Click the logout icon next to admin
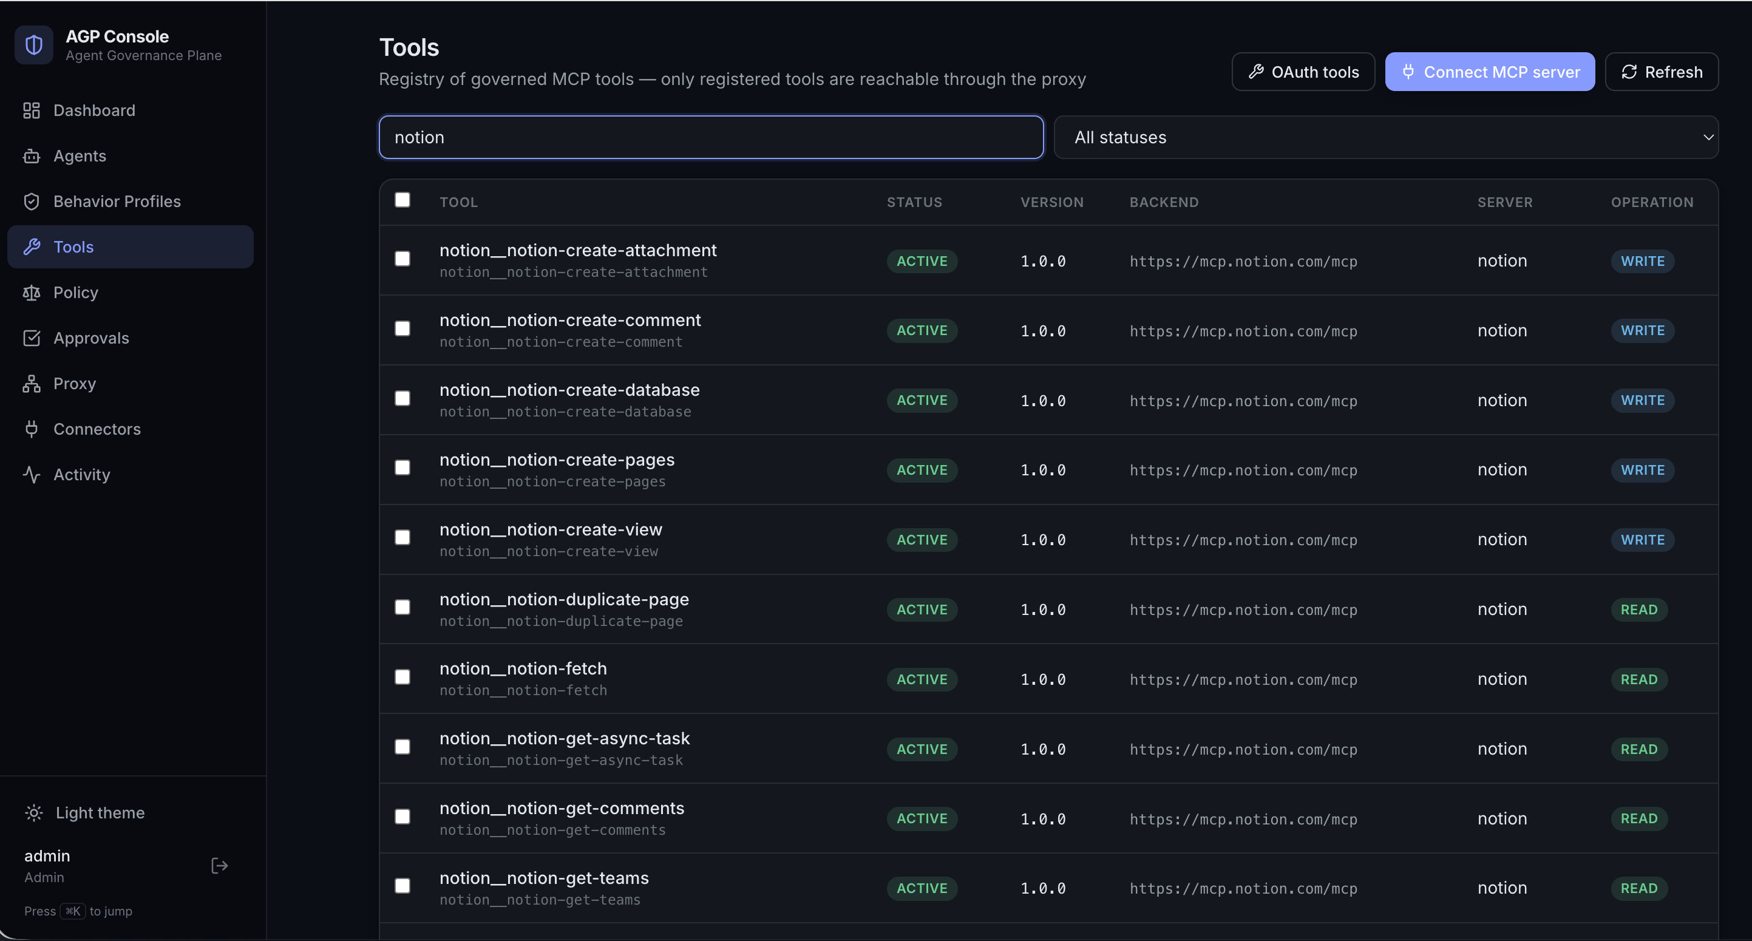Screen dimensions: 1752x941 click(x=219, y=866)
